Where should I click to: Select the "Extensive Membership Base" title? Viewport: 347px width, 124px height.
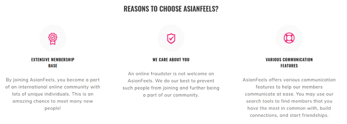(53, 63)
